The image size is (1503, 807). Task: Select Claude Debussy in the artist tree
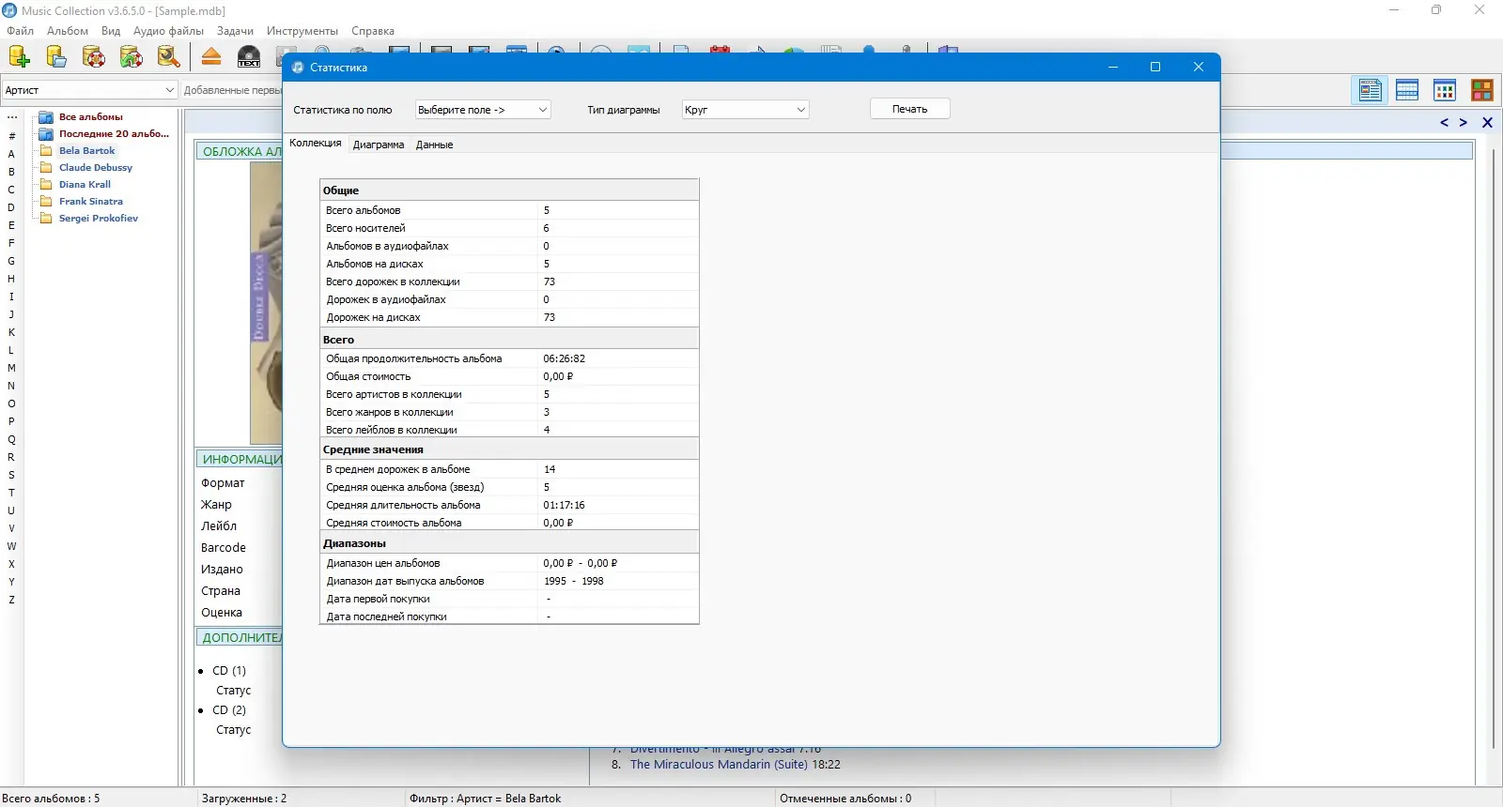(96, 168)
